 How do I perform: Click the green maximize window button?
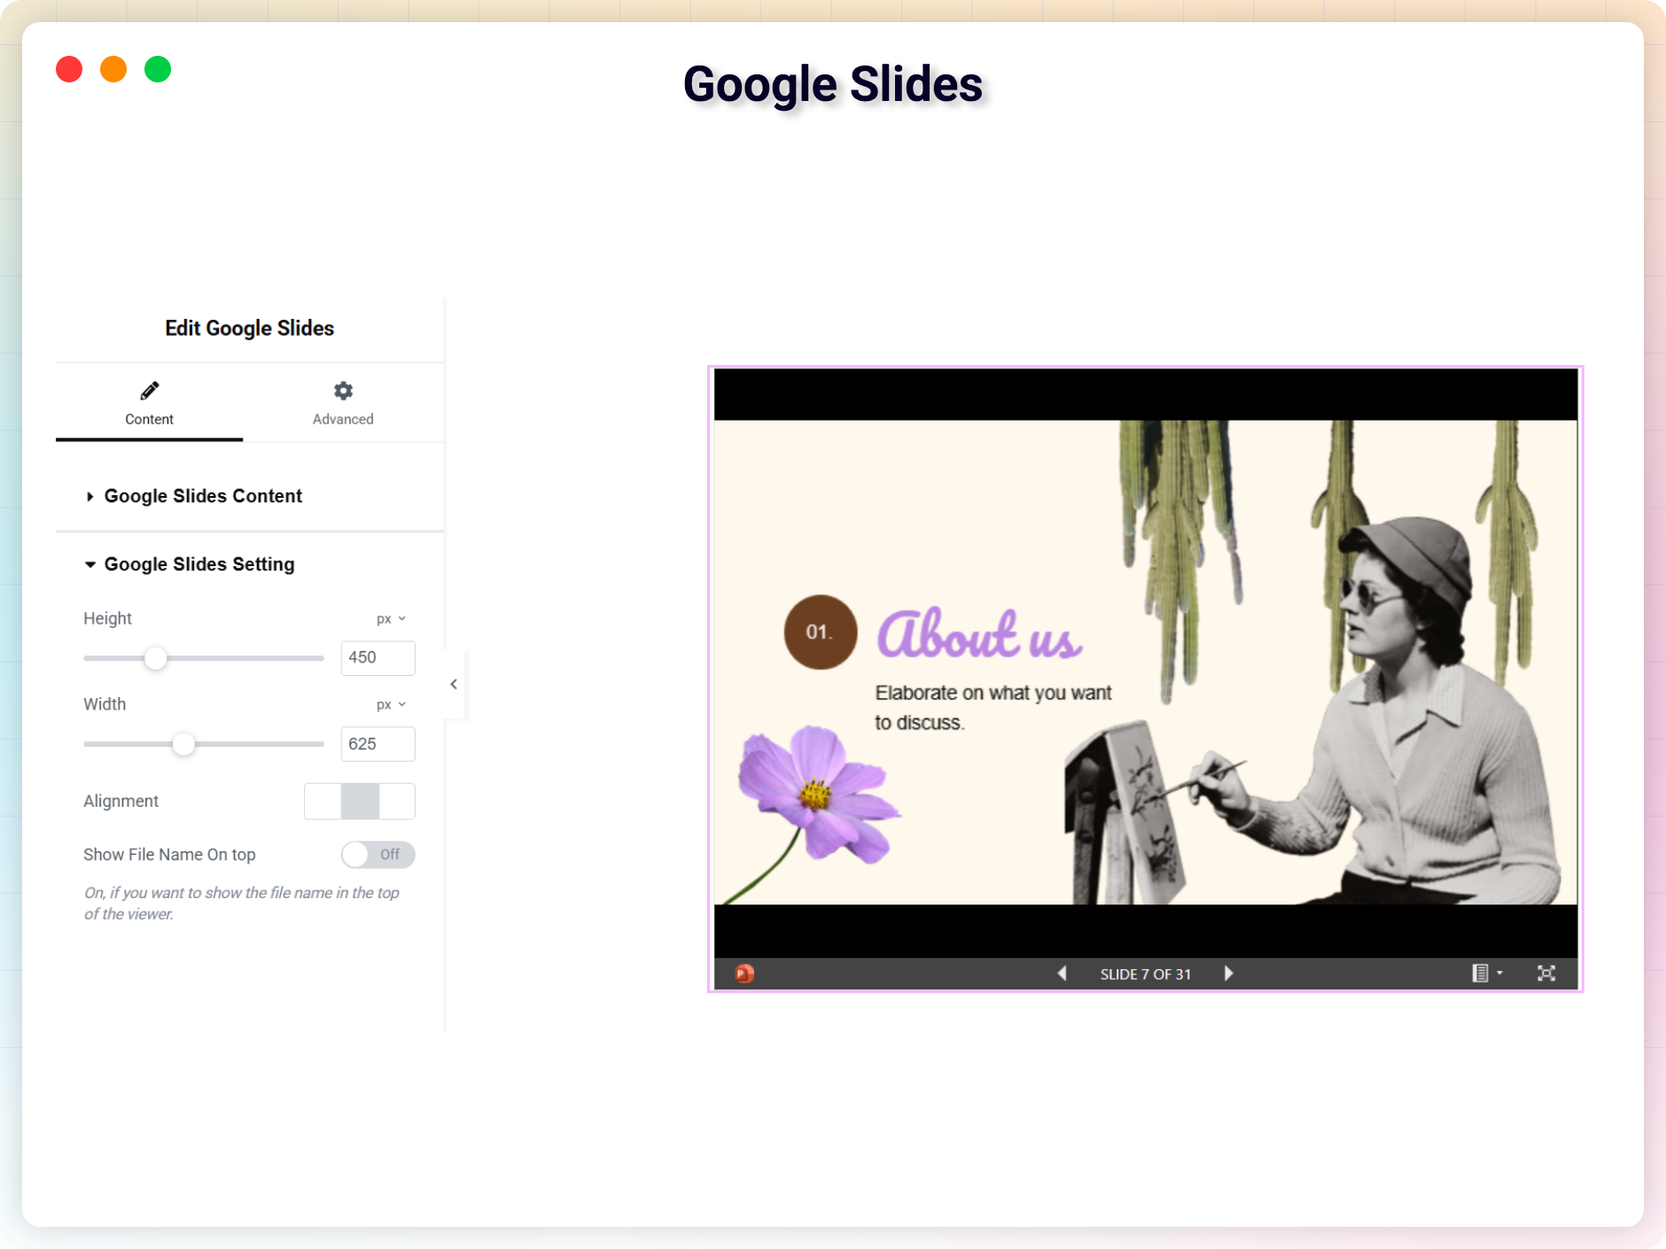(158, 69)
